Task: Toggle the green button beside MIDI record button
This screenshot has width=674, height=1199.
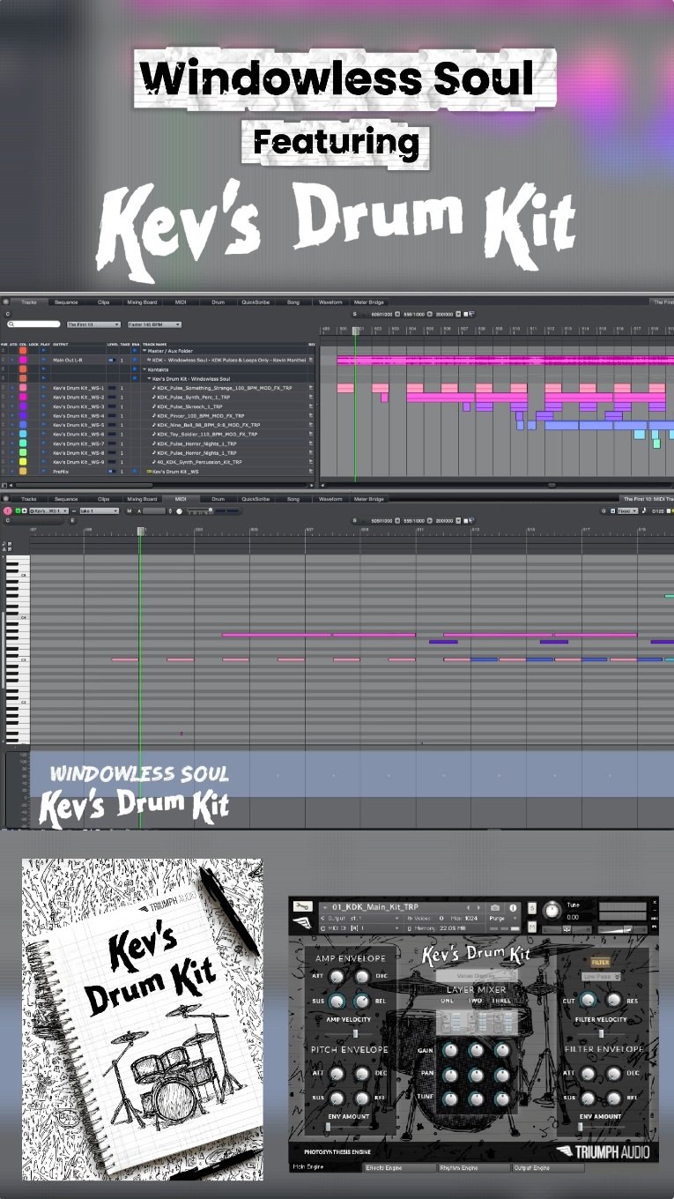Action: 18,510
